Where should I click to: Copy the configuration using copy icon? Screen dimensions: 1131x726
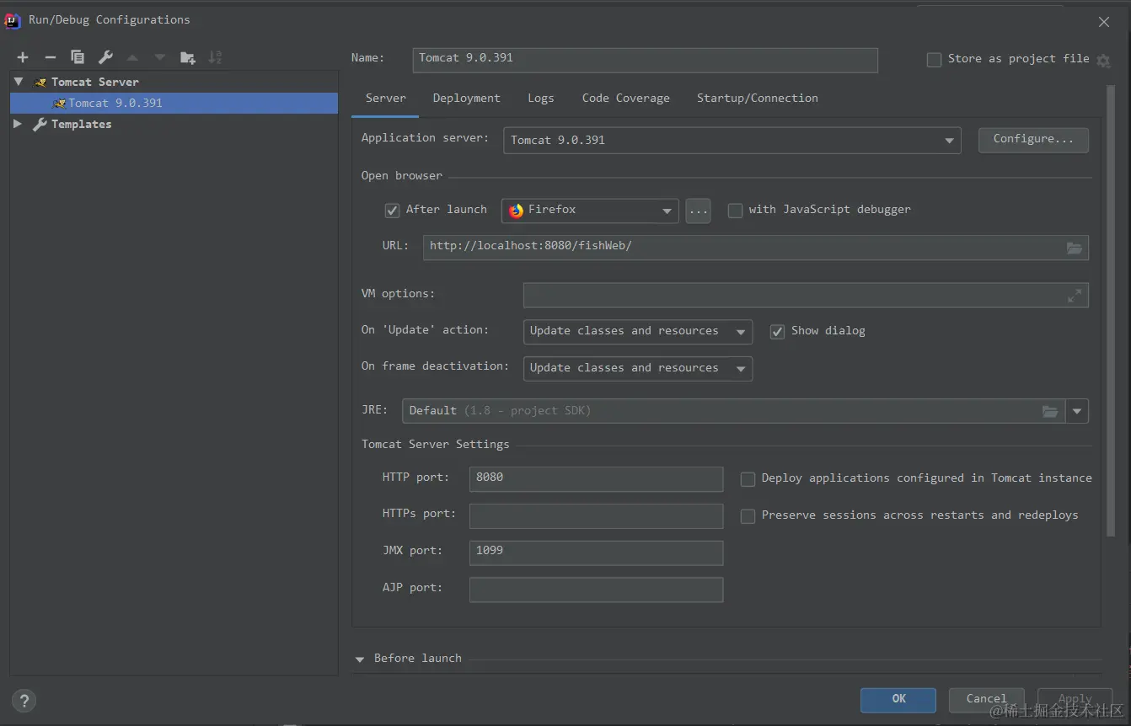point(78,57)
